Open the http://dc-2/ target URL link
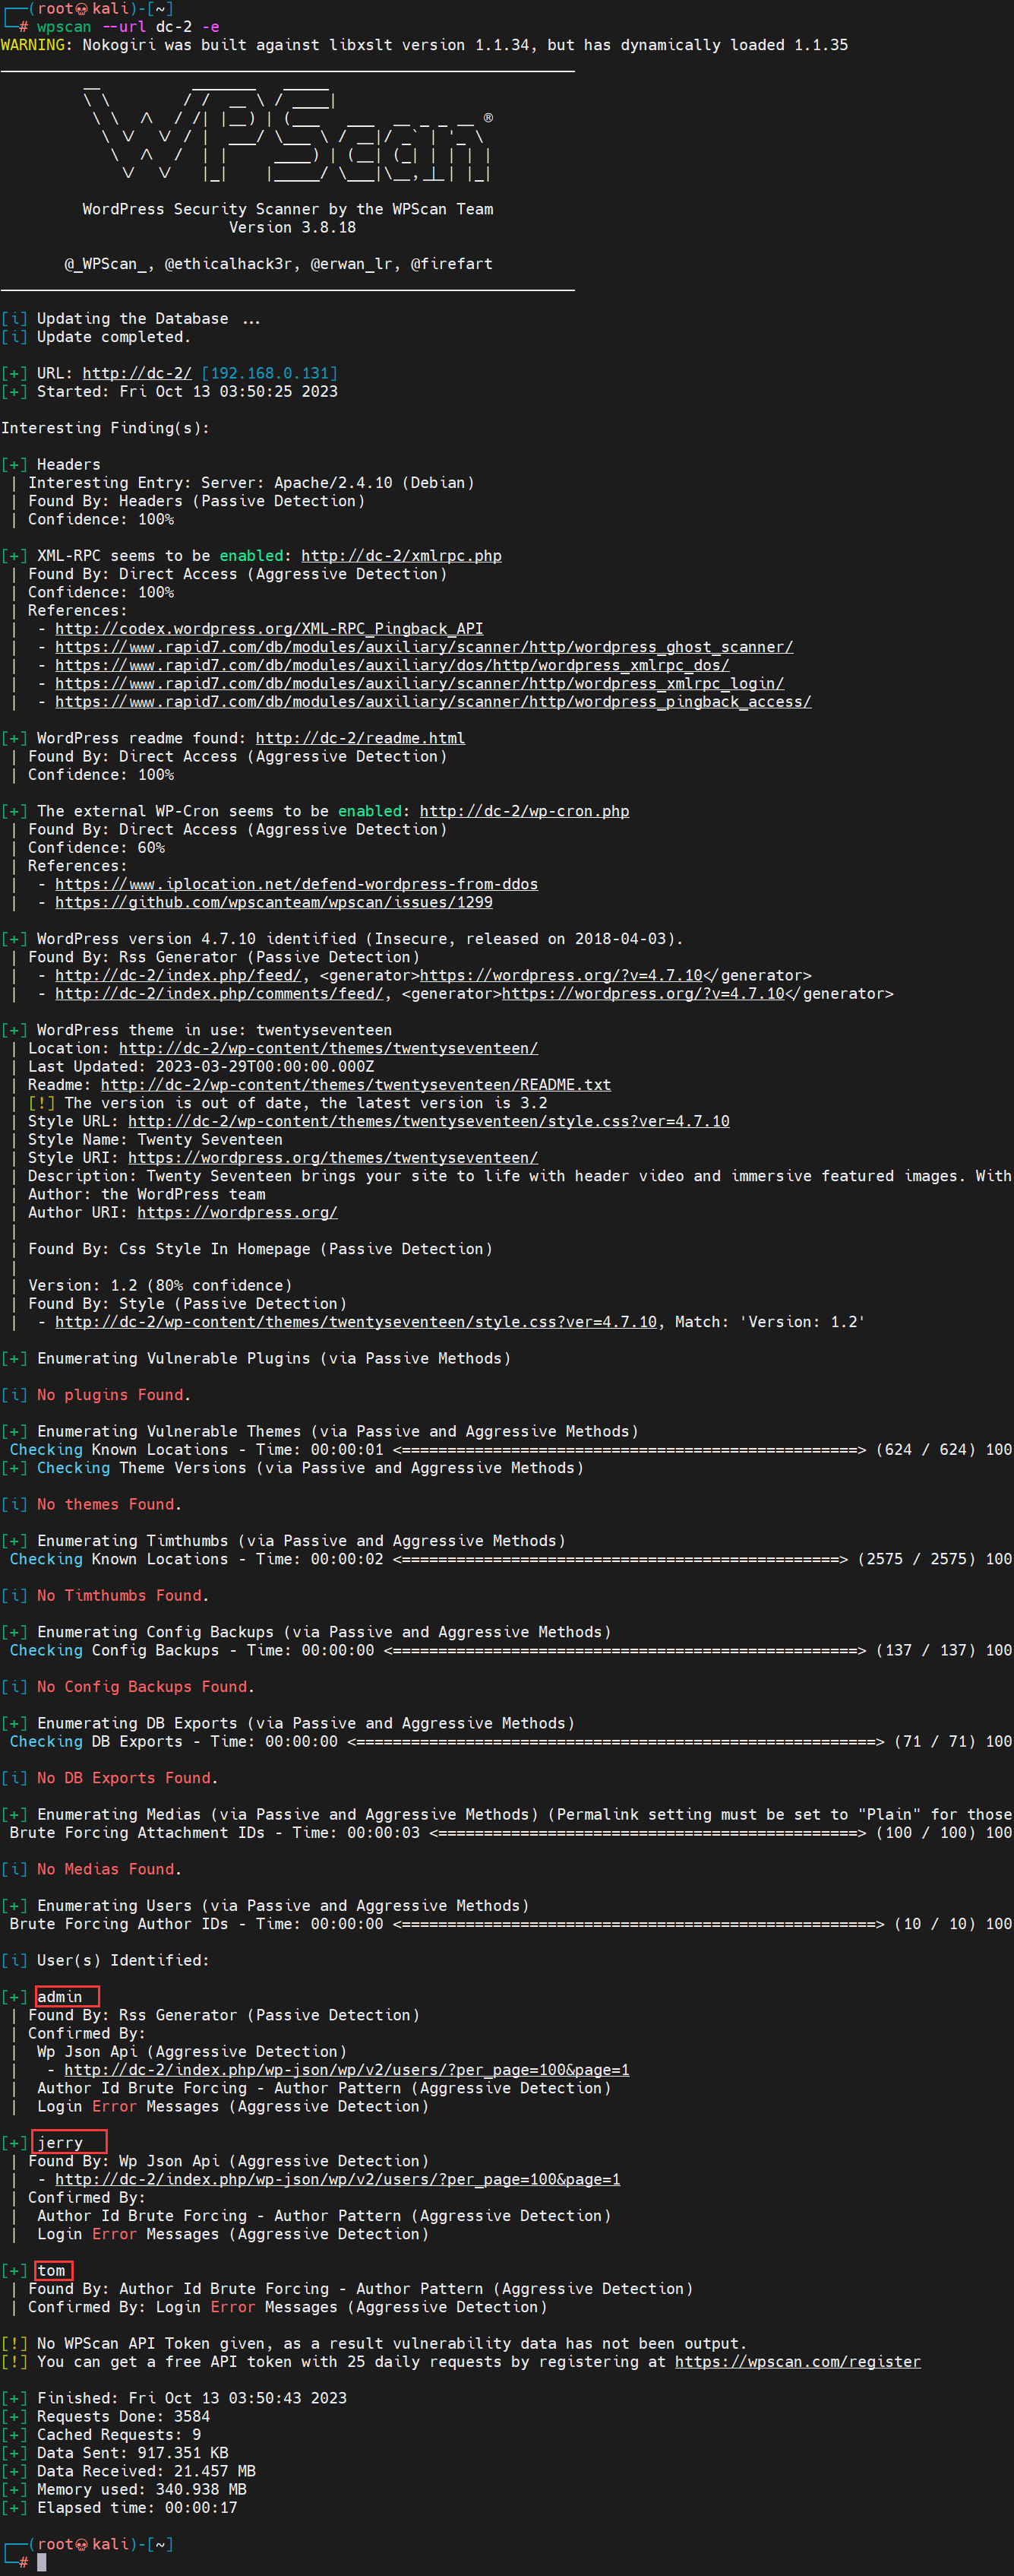Viewport: 1014px width, 2576px height. coord(137,373)
